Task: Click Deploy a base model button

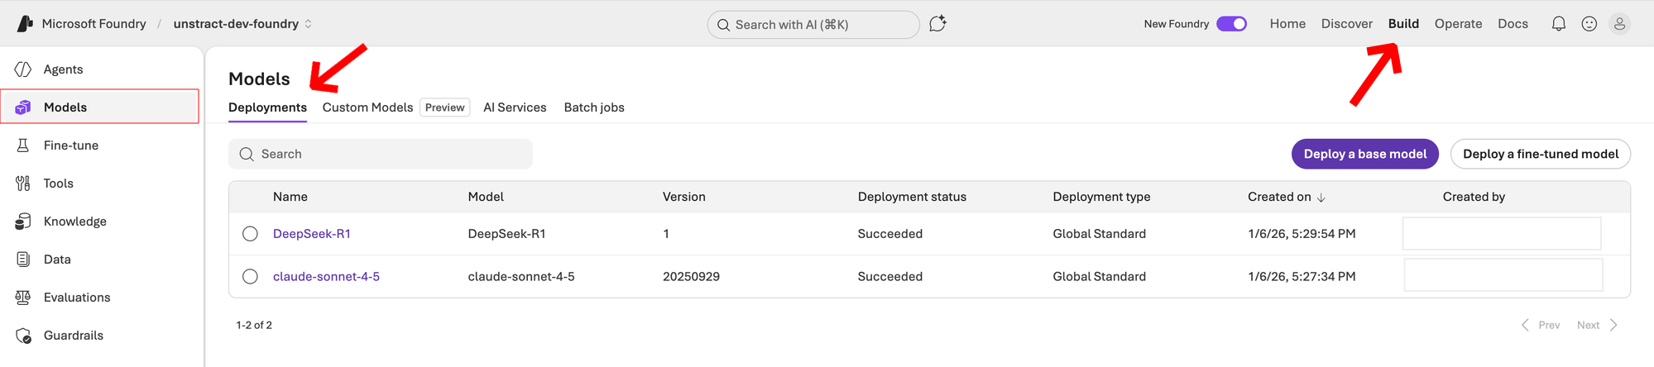Action: [1365, 154]
